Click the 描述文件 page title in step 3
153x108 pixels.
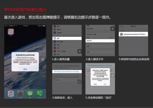point(133,26)
